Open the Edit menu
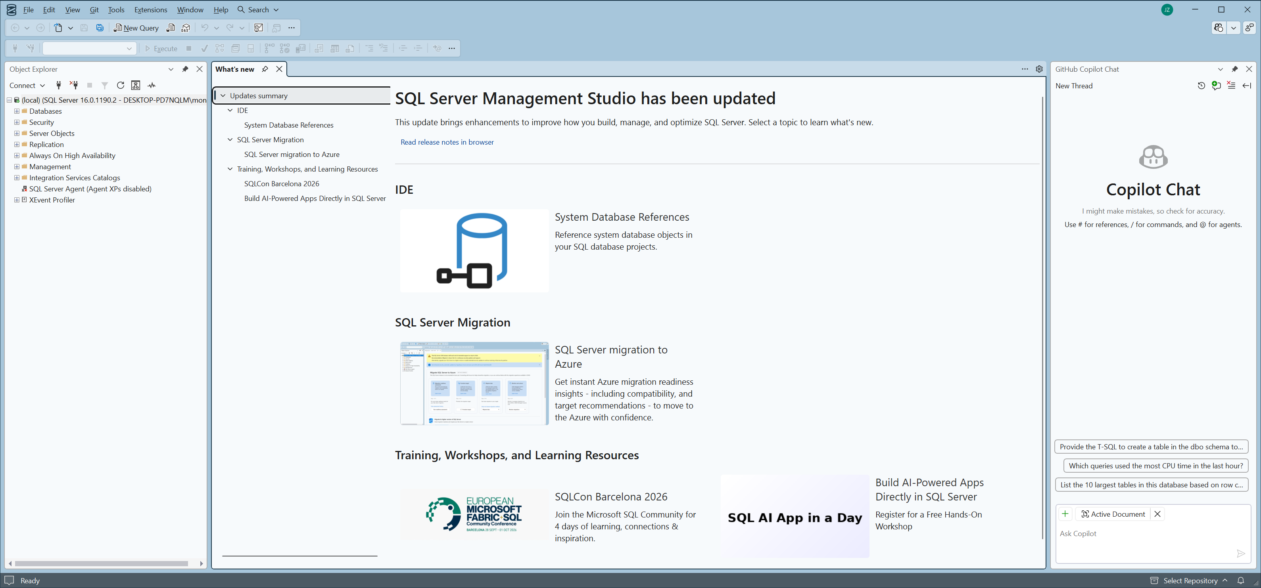 pyautogui.click(x=49, y=10)
